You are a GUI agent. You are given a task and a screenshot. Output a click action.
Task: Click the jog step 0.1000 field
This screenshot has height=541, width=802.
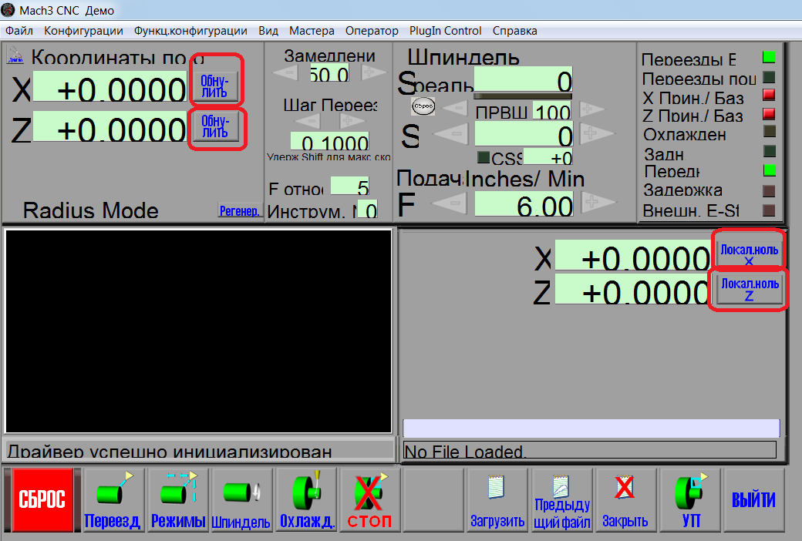coord(329,140)
